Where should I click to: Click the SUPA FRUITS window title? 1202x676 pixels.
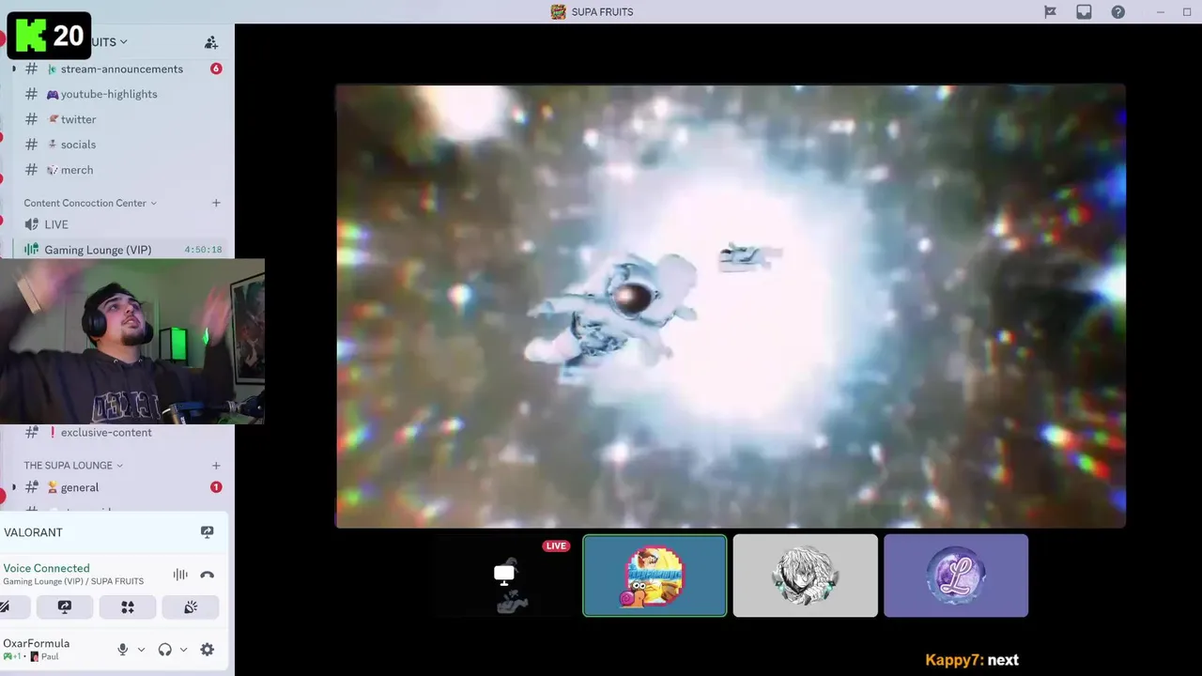(602, 12)
